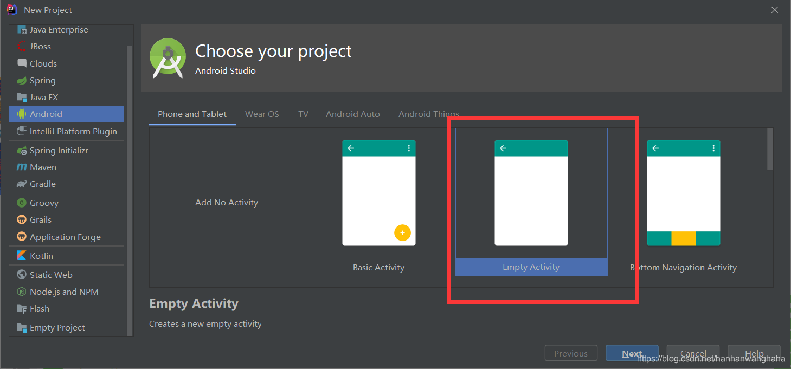Select 'Maven' label in project list
The width and height of the screenshot is (791, 369).
[43, 167]
